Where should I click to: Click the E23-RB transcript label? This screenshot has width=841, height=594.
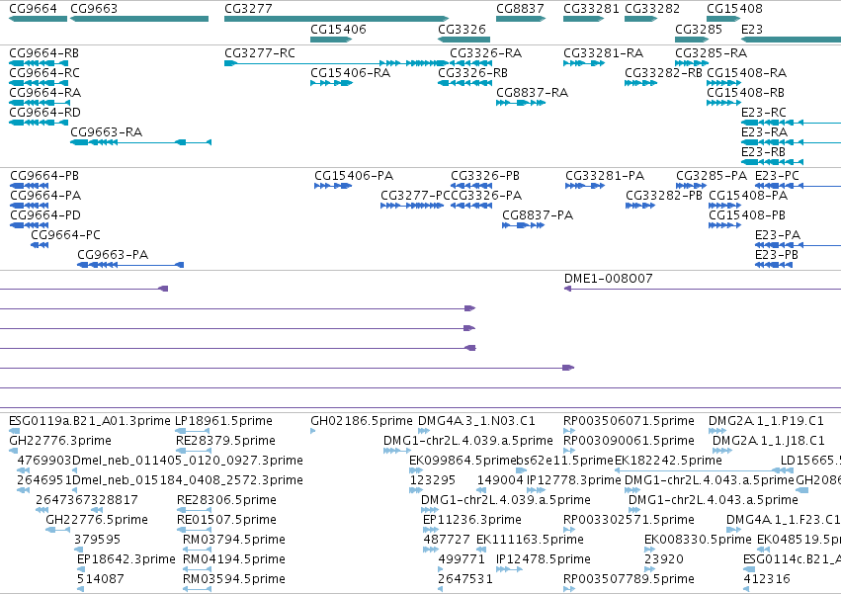[x=763, y=152]
